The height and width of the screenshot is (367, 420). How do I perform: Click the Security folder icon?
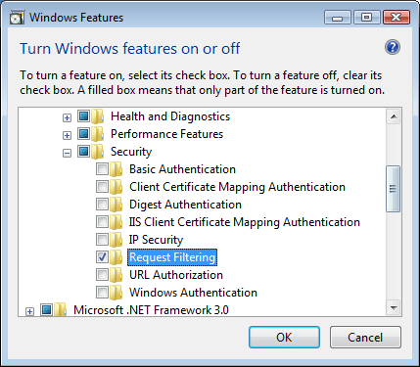coord(97,152)
